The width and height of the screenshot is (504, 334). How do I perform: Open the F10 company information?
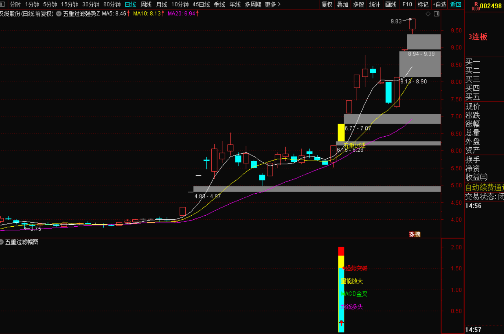407,4
